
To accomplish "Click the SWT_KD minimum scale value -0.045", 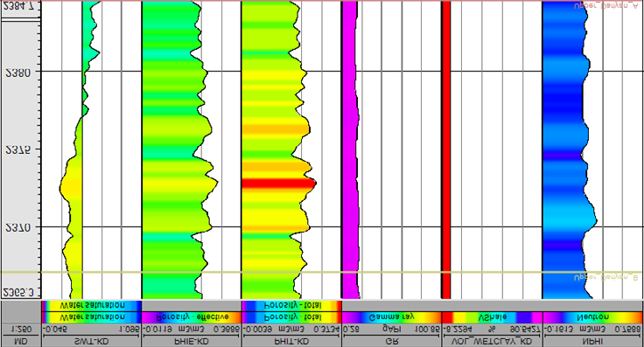I will point(55,330).
